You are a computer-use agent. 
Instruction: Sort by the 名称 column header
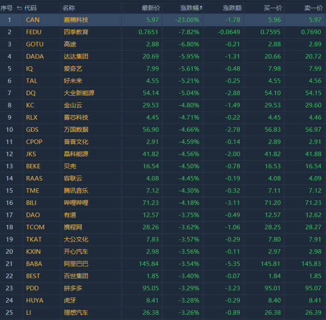[69, 8]
